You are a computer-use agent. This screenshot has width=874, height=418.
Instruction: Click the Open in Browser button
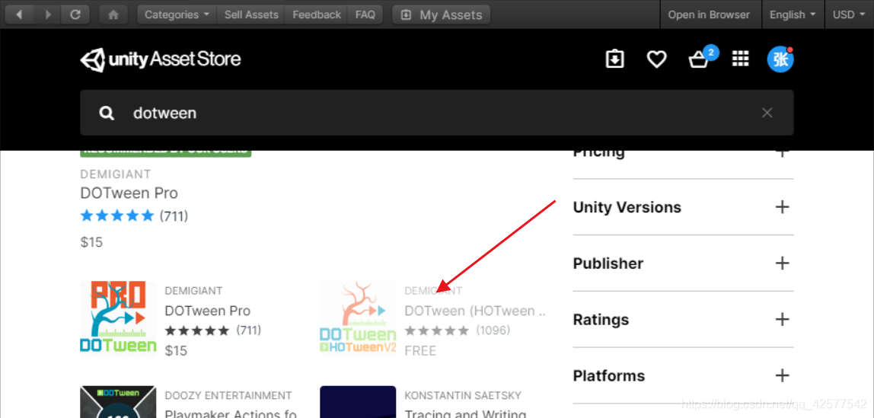click(709, 15)
